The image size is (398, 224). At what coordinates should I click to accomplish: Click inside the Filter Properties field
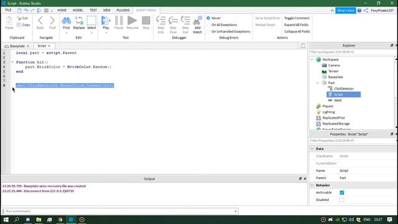pos(351,141)
